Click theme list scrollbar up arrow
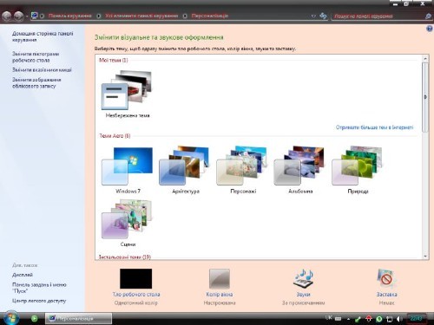 (425, 59)
